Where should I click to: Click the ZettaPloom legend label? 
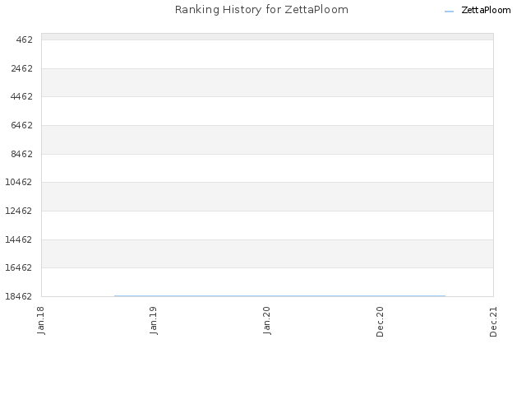point(486,11)
